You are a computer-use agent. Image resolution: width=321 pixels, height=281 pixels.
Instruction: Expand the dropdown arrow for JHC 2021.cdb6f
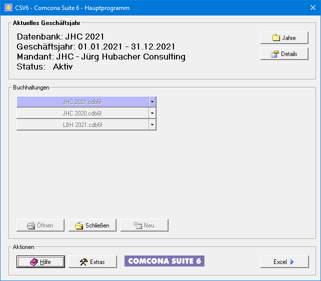point(152,101)
